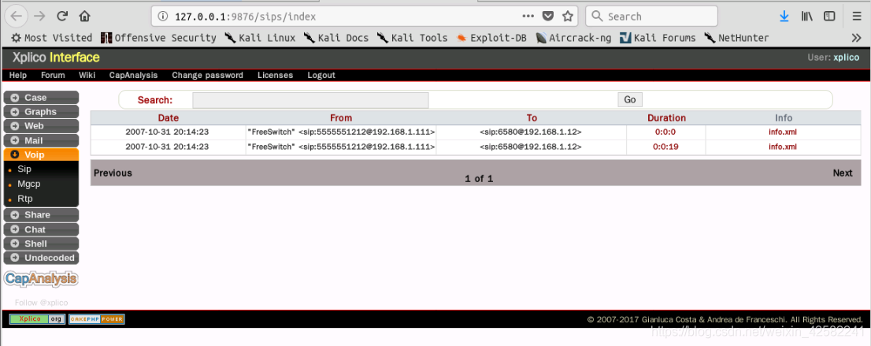Screen dimensions: 871x346
Task: Click the Go button
Action: pos(630,99)
